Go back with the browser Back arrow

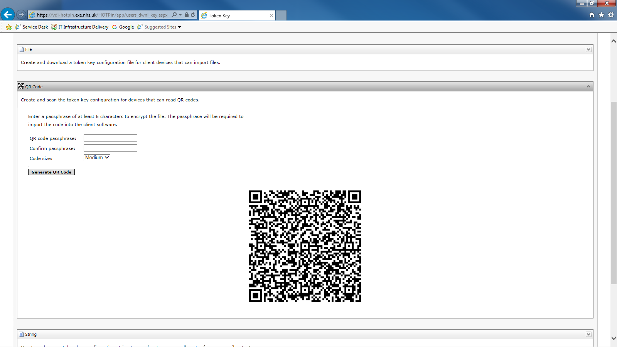point(8,15)
